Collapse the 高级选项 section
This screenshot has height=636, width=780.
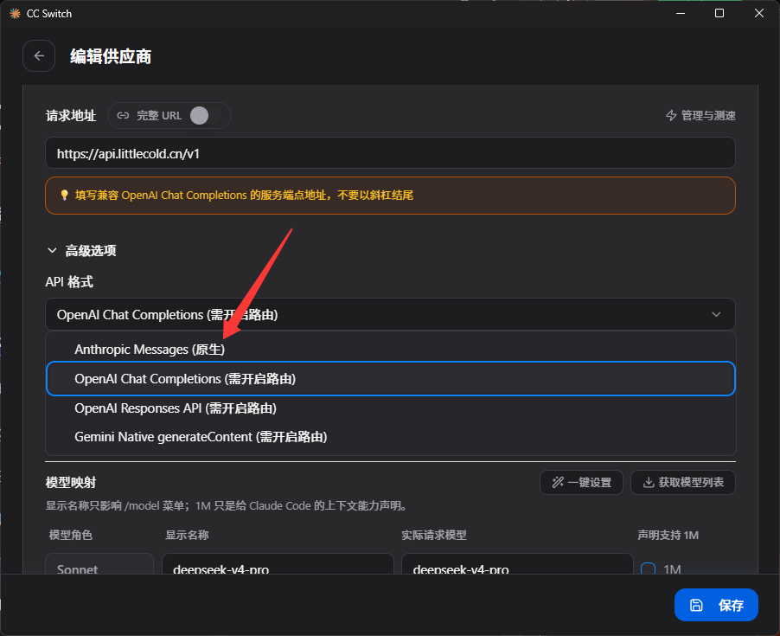(x=81, y=250)
